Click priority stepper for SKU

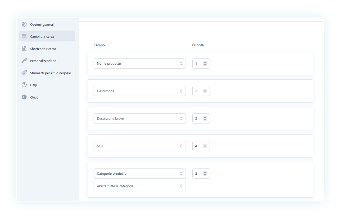pyautogui.click(x=205, y=146)
